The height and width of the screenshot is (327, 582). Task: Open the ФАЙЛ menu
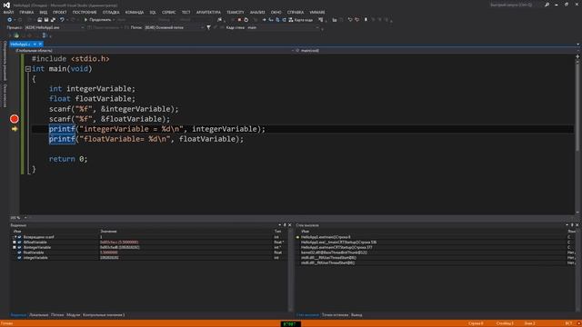click(x=8, y=12)
